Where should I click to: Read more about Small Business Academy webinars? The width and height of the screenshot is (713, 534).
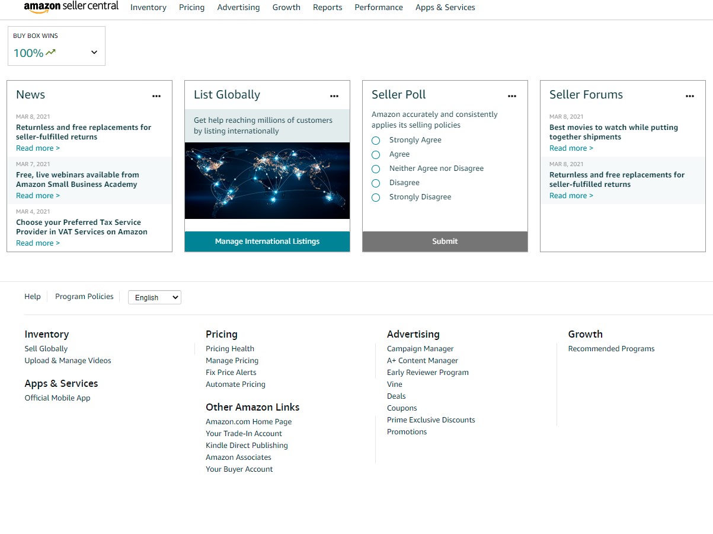coord(38,196)
